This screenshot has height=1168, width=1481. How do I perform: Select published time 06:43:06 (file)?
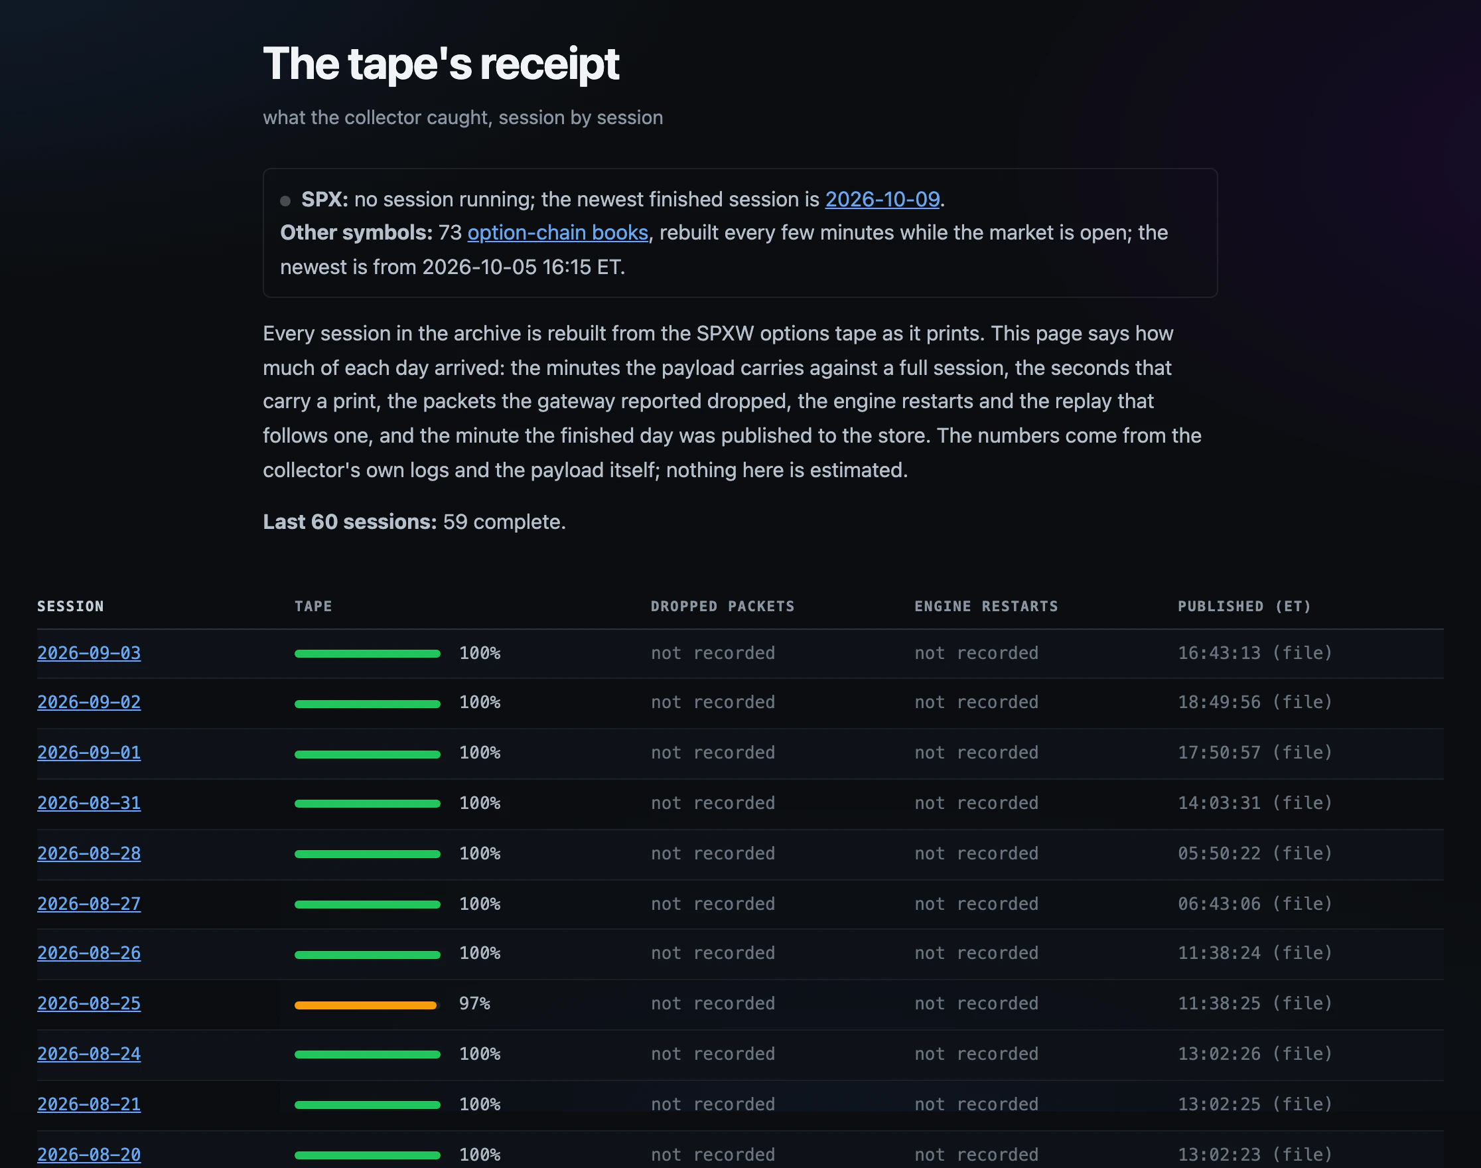tap(1255, 904)
